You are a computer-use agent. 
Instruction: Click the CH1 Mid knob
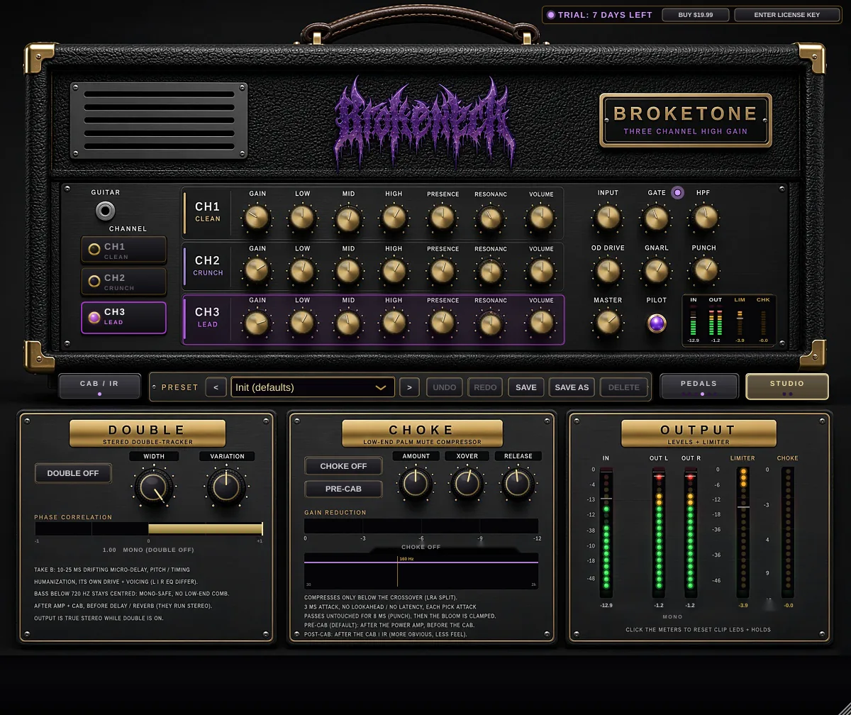click(348, 218)
